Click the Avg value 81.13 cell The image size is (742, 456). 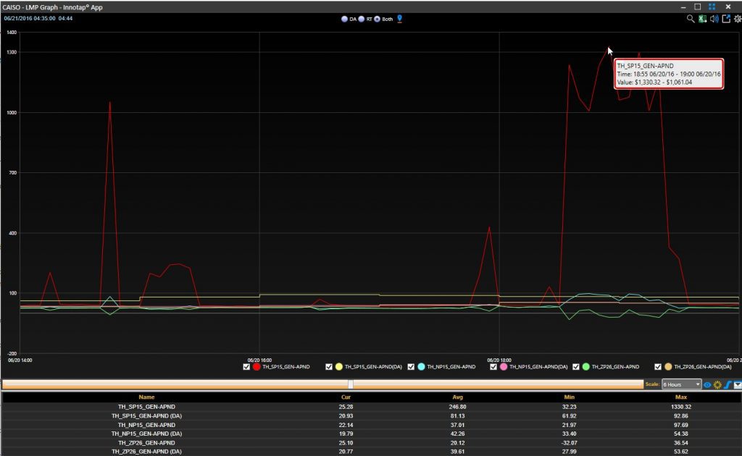click(458, 416)
